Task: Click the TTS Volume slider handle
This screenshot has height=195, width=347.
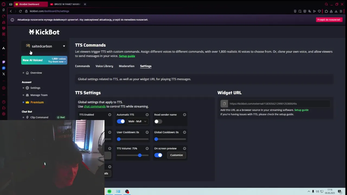Action: 140,155
